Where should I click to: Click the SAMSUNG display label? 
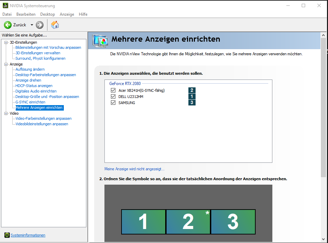(x=127, y=103)
